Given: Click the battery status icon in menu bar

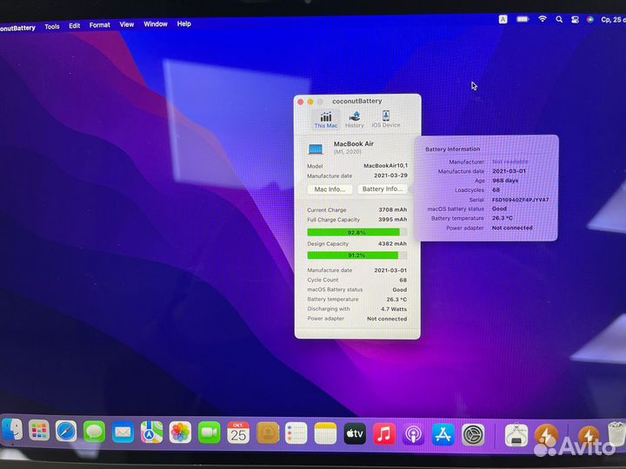Looking at the screenshot, I should (523, 19).
